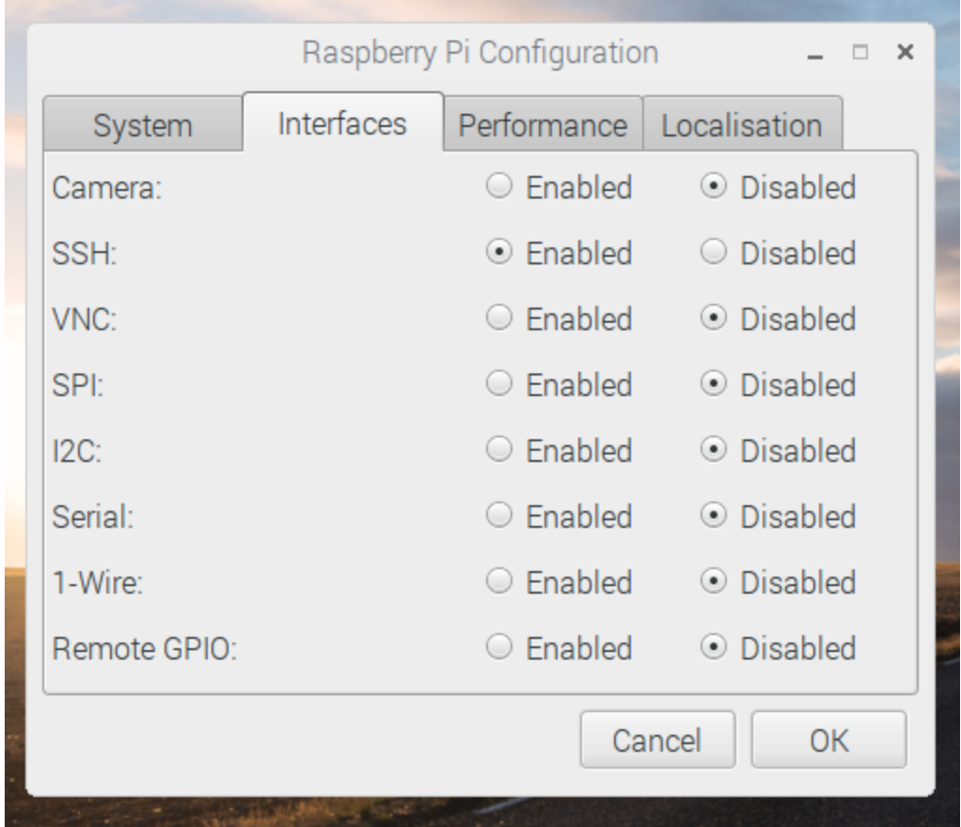Viewport: 961px width, 827px height.
Task: Select the Interfaces tab
Action: tap(342, 122)
